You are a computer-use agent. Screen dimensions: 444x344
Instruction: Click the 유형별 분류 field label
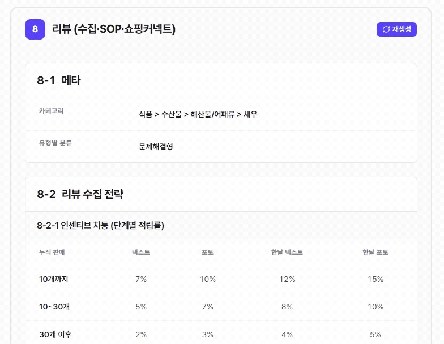point(55,143)
